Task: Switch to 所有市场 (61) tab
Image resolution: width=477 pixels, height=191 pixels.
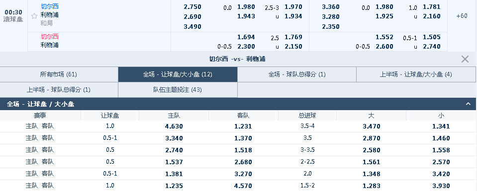Action: 59,74
